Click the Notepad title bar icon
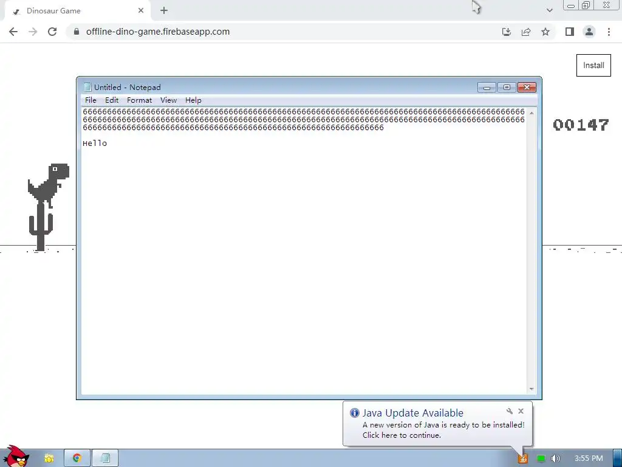Screen dimensions: 622x467 click(87, 87)
